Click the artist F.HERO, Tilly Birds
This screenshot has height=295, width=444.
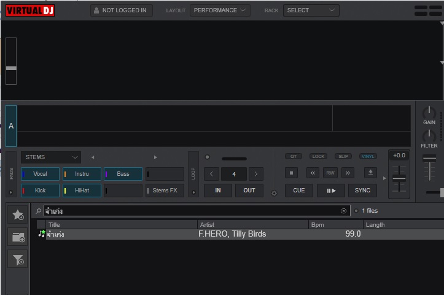[x=232, y=234]
